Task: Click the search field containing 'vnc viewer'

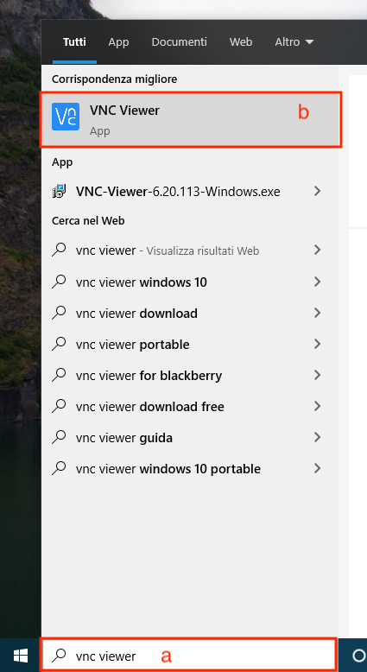Action: pyautogui.click(x=187, y=656)
